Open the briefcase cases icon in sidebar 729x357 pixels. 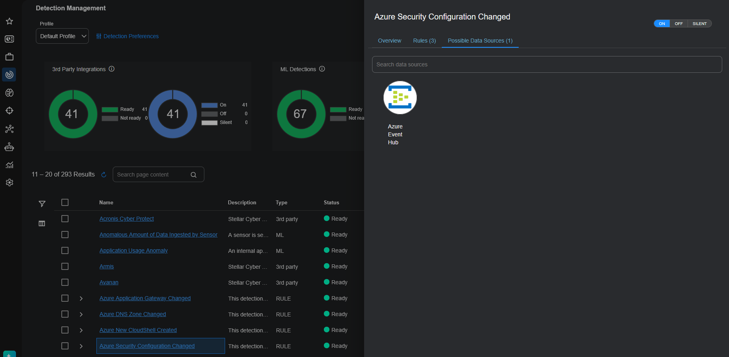[10, 57]
